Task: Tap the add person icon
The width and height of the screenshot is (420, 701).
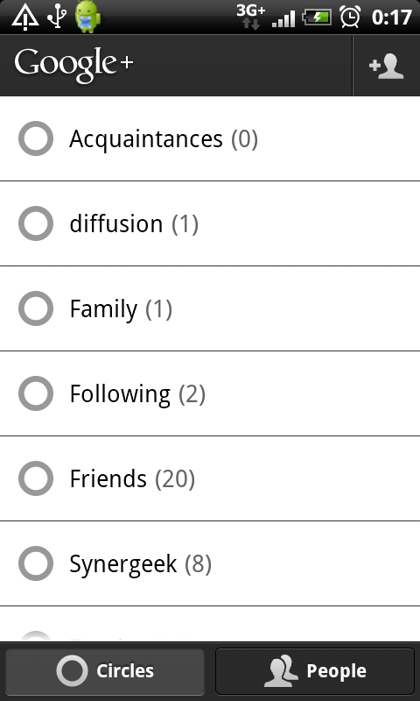Action: [387, 66]
